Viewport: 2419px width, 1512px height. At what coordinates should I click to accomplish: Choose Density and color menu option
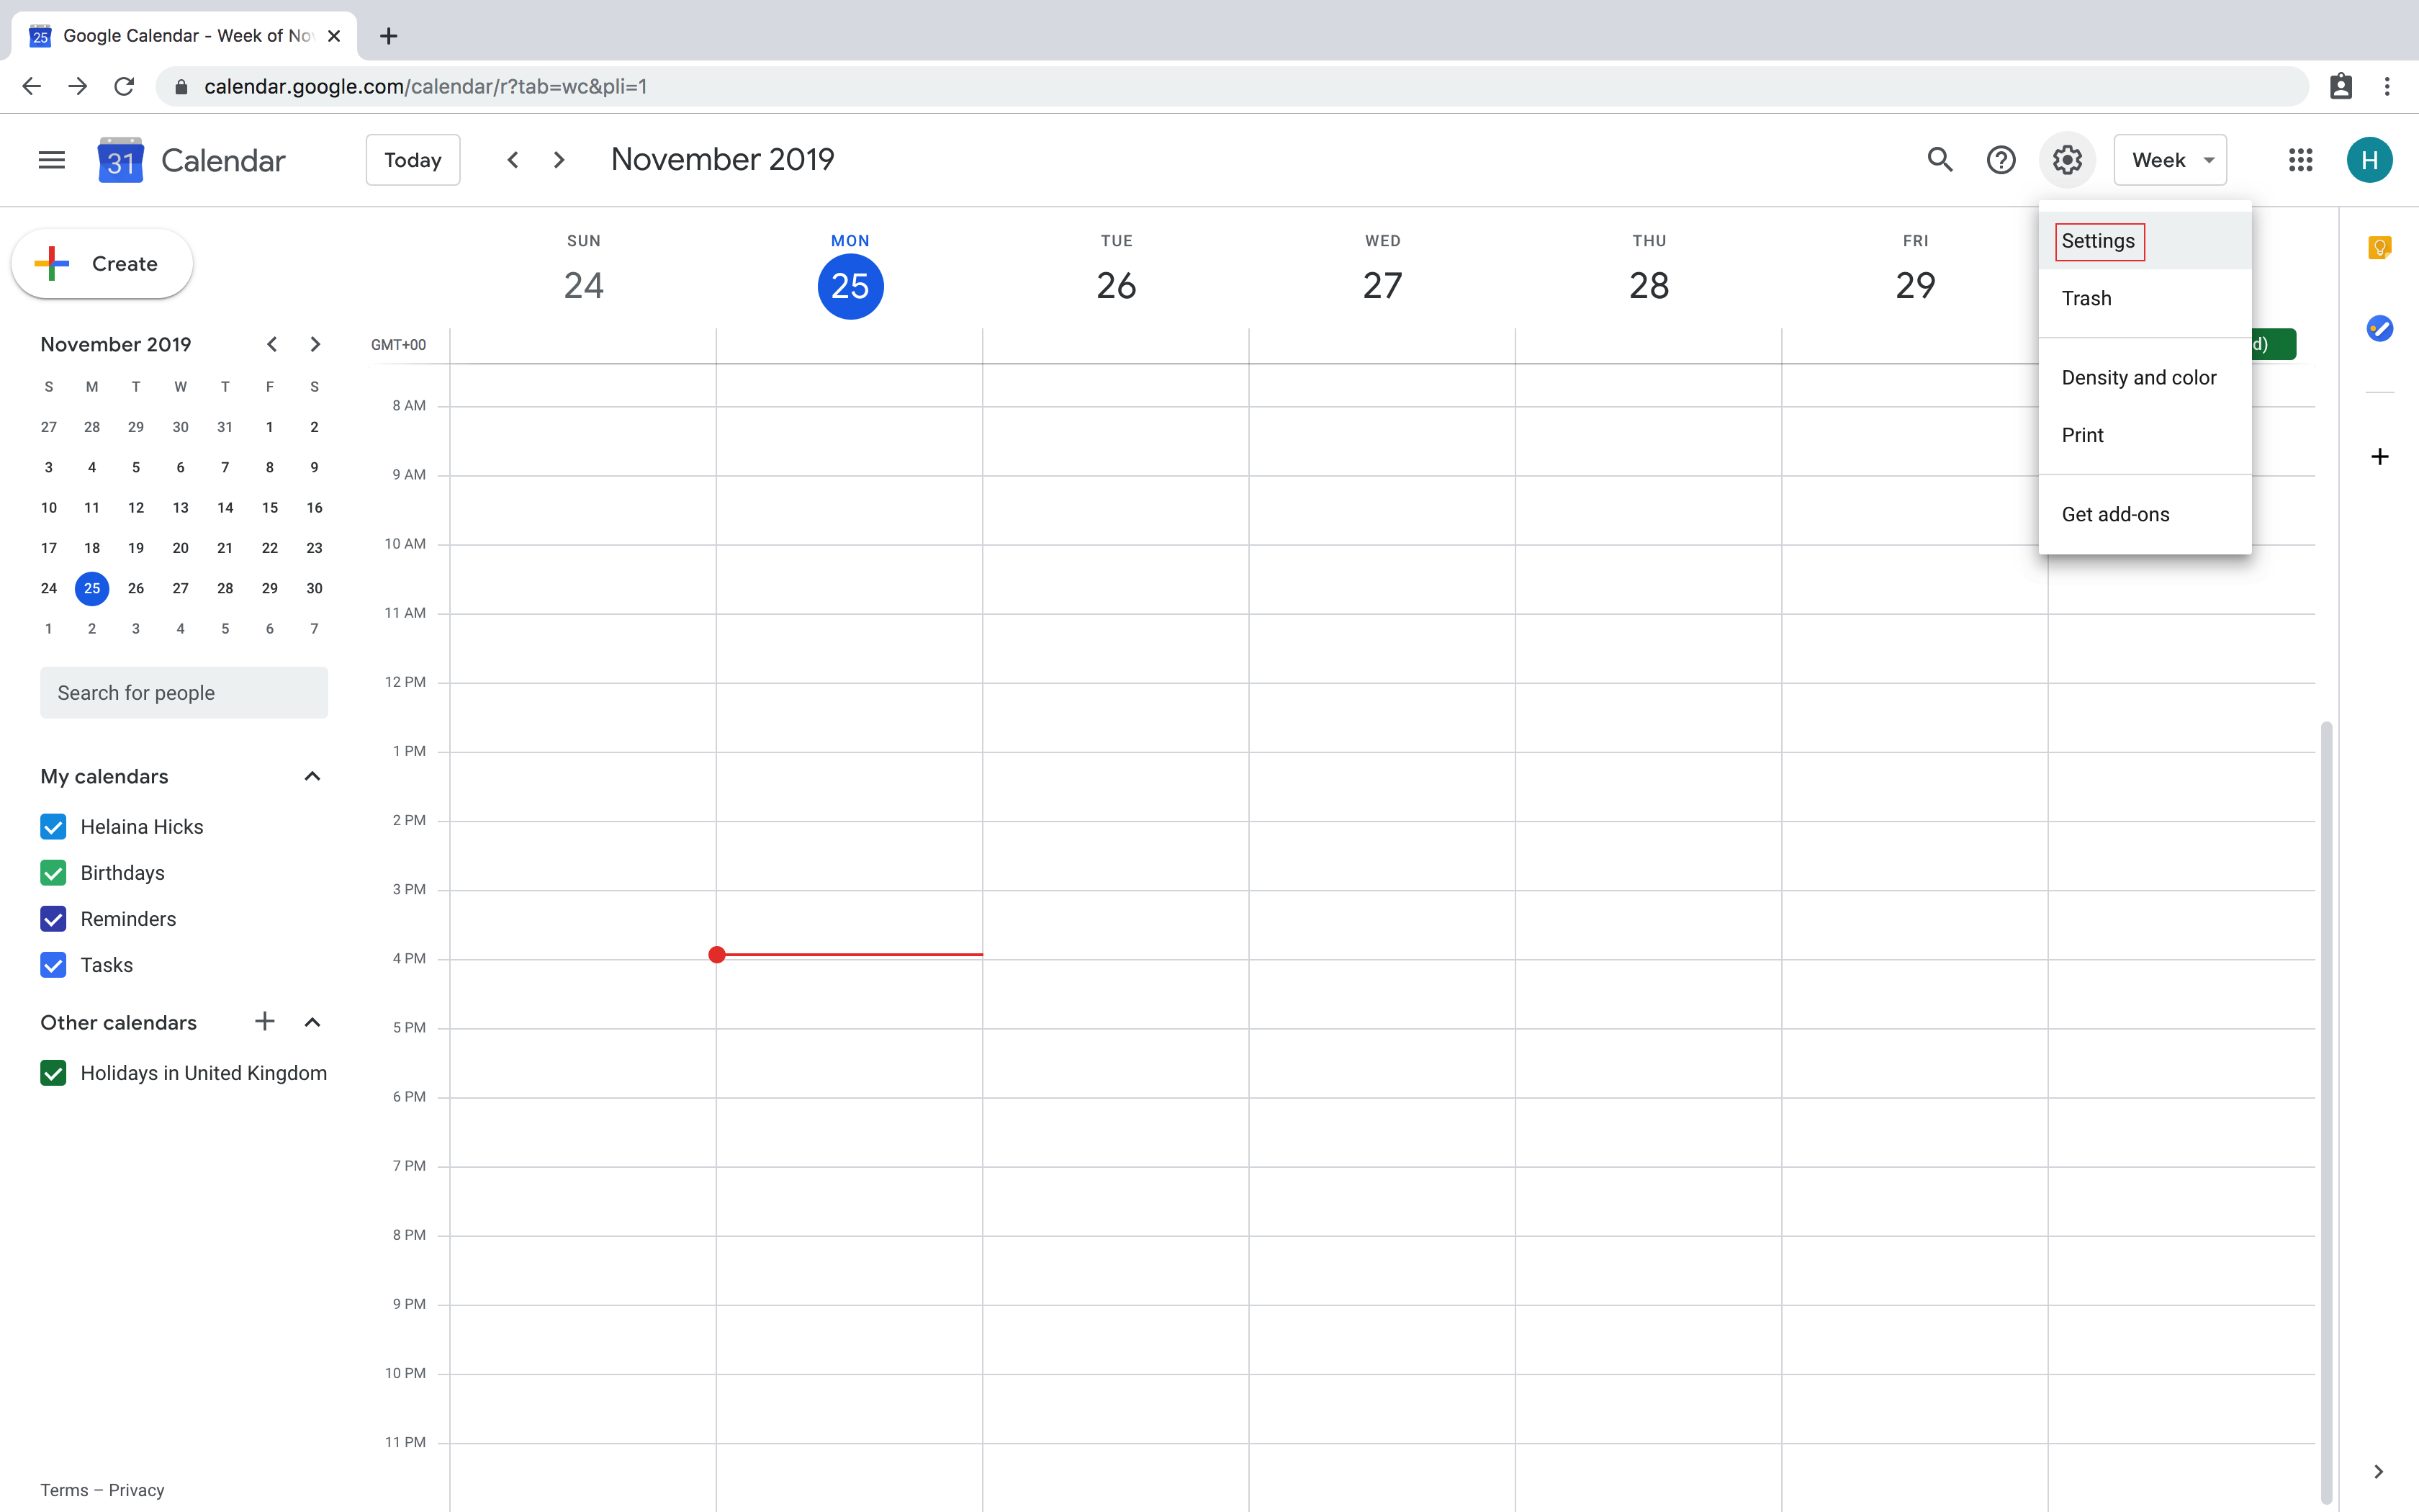click(2138, 378)
